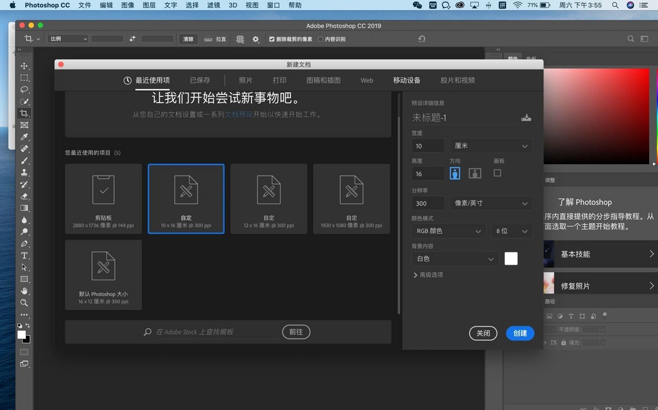Select the Type tool
The height and width of the screenshot is (410, 658).
pos(24,255)
